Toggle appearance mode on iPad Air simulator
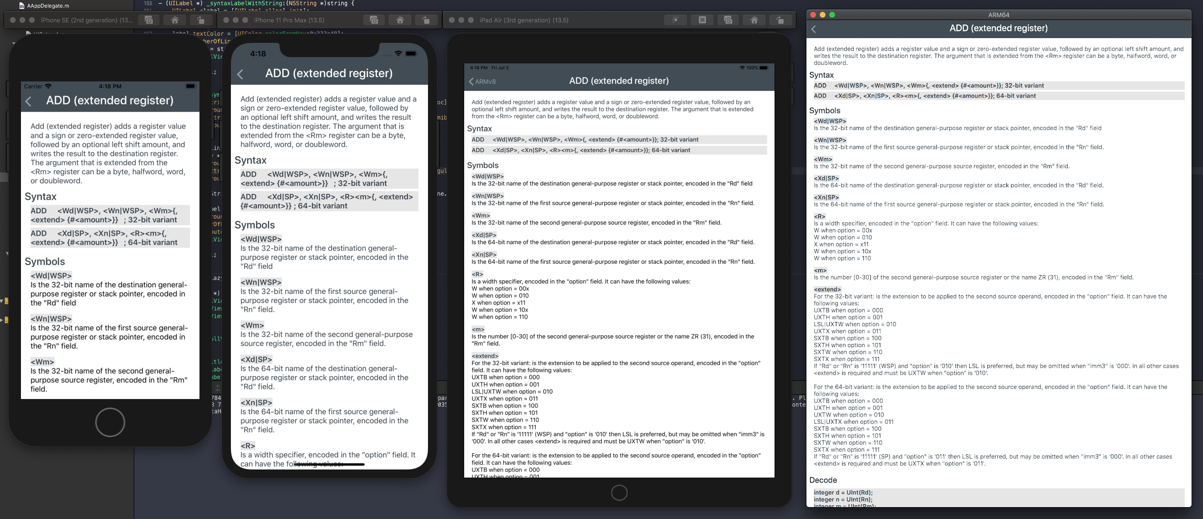1203x519 pixels. (675, 20)
